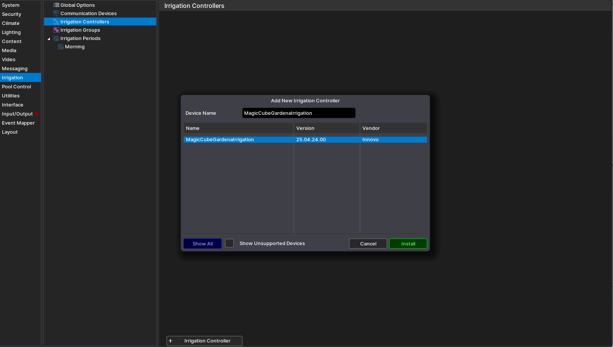Click the Morning period icon
Screen dimensions: 613x347
pos(60,46)
